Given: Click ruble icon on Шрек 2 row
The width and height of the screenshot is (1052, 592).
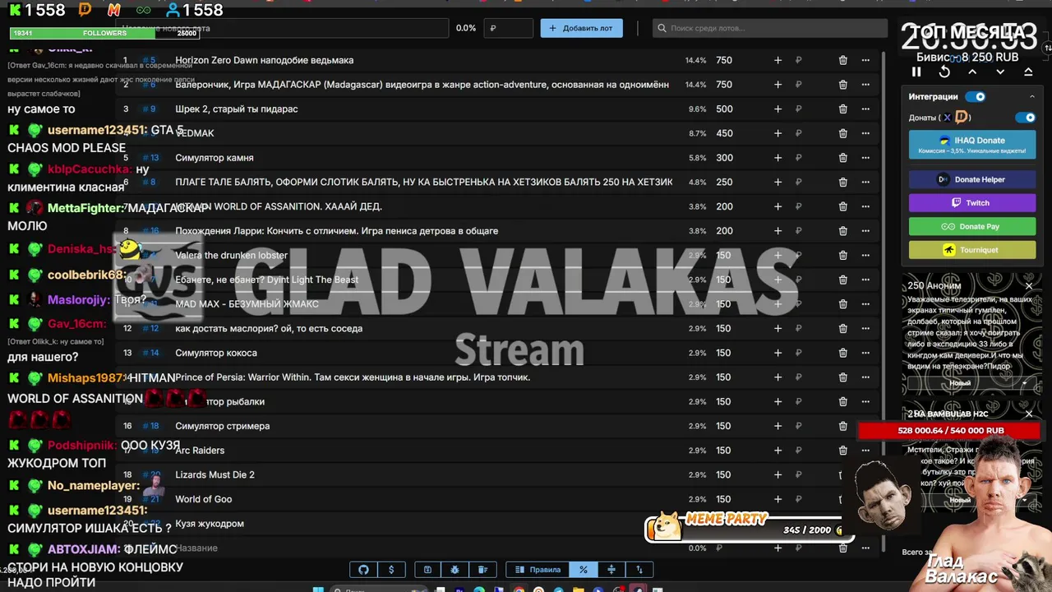Looking at the screenshot, I should [x=798, y=109].
